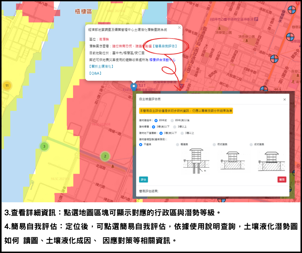
Task: Open the 【關於土壤液化】 link
Action: click(x=101, y=66)
